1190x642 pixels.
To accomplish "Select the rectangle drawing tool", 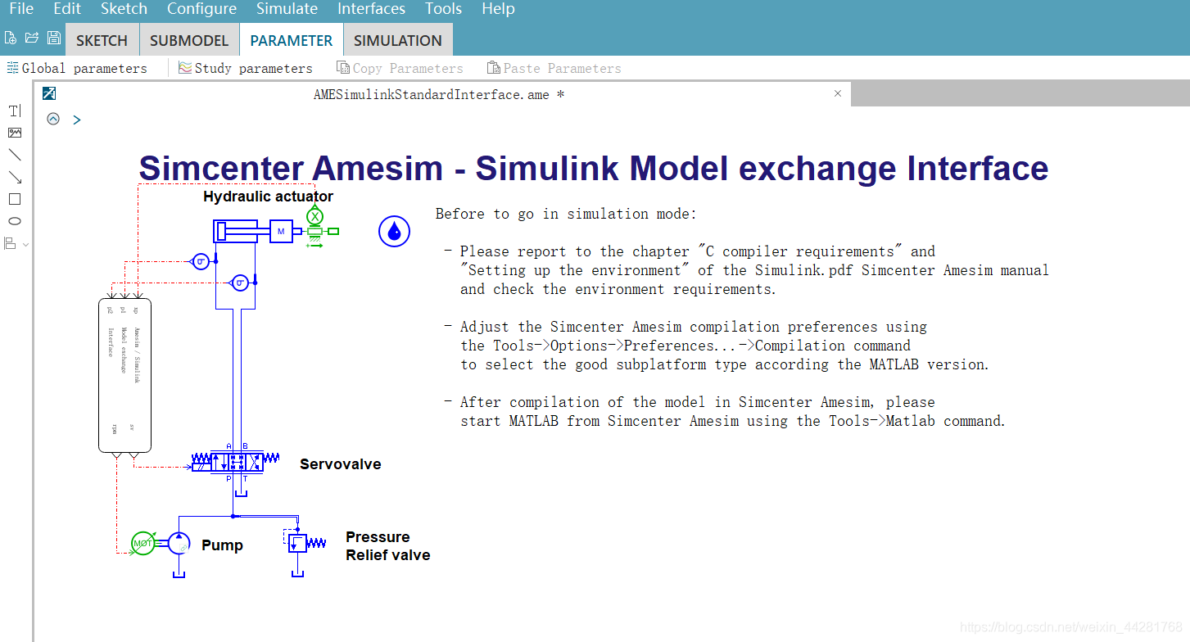I will (x=15, y=199).
